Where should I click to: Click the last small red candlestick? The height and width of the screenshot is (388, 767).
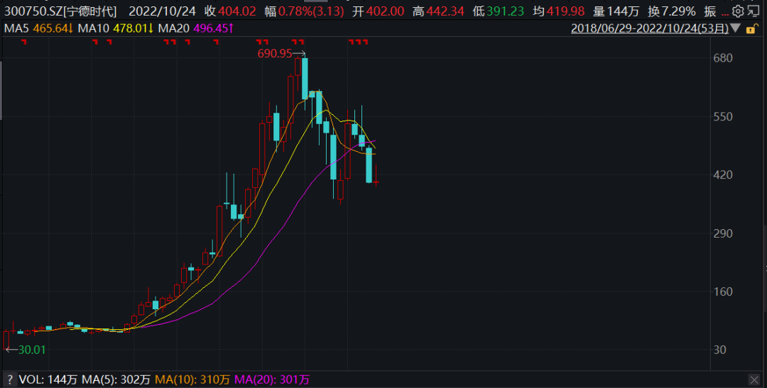coord(376,182)
